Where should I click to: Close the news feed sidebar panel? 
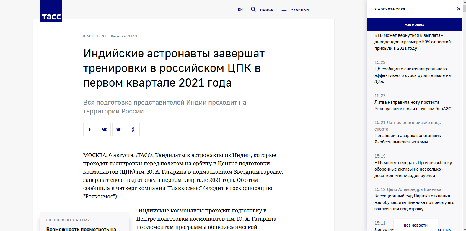click(459, 9)
